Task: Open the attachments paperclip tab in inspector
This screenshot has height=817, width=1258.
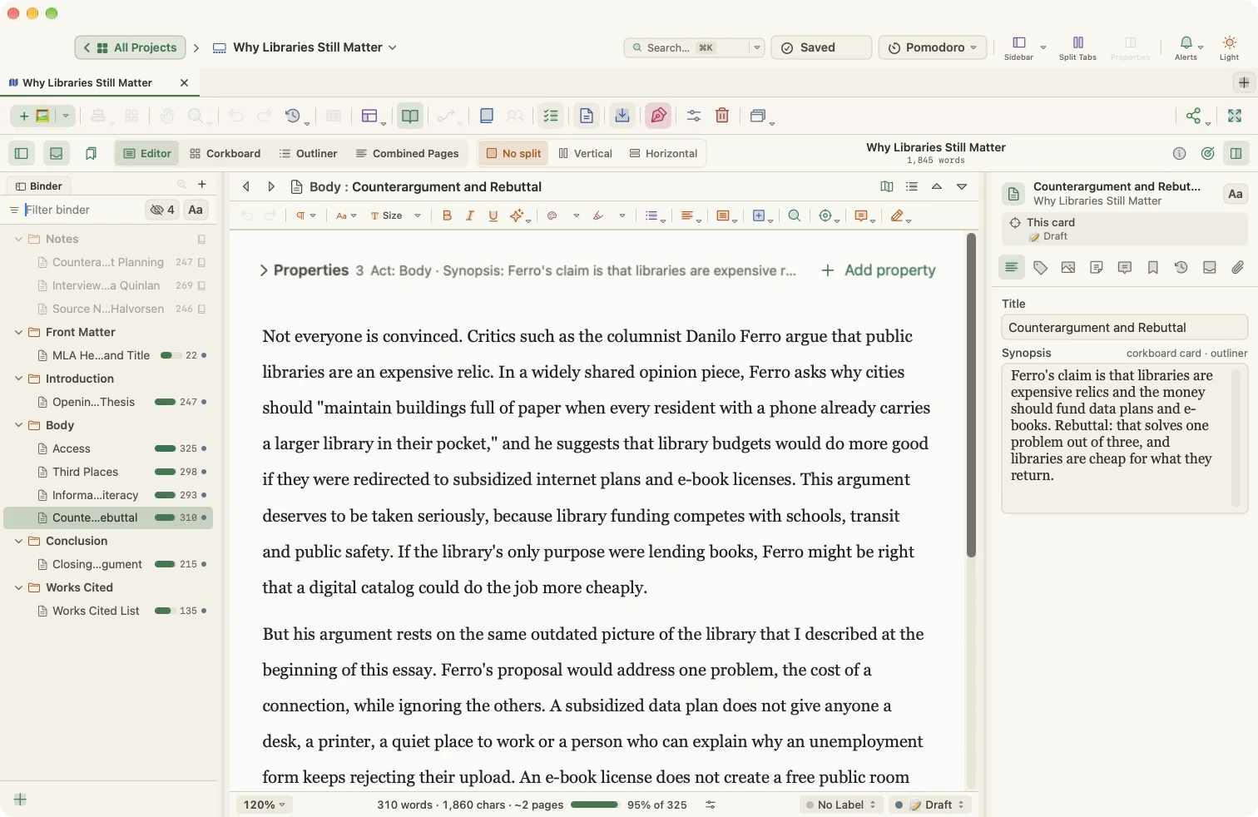Action: point(1238,267)
